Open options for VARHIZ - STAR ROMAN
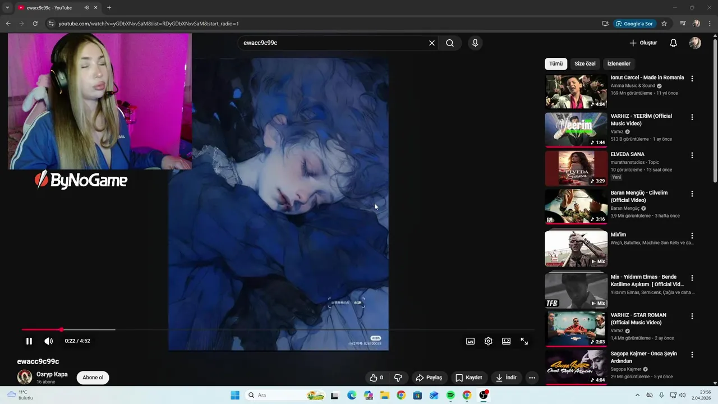 (x=692, y=316)
